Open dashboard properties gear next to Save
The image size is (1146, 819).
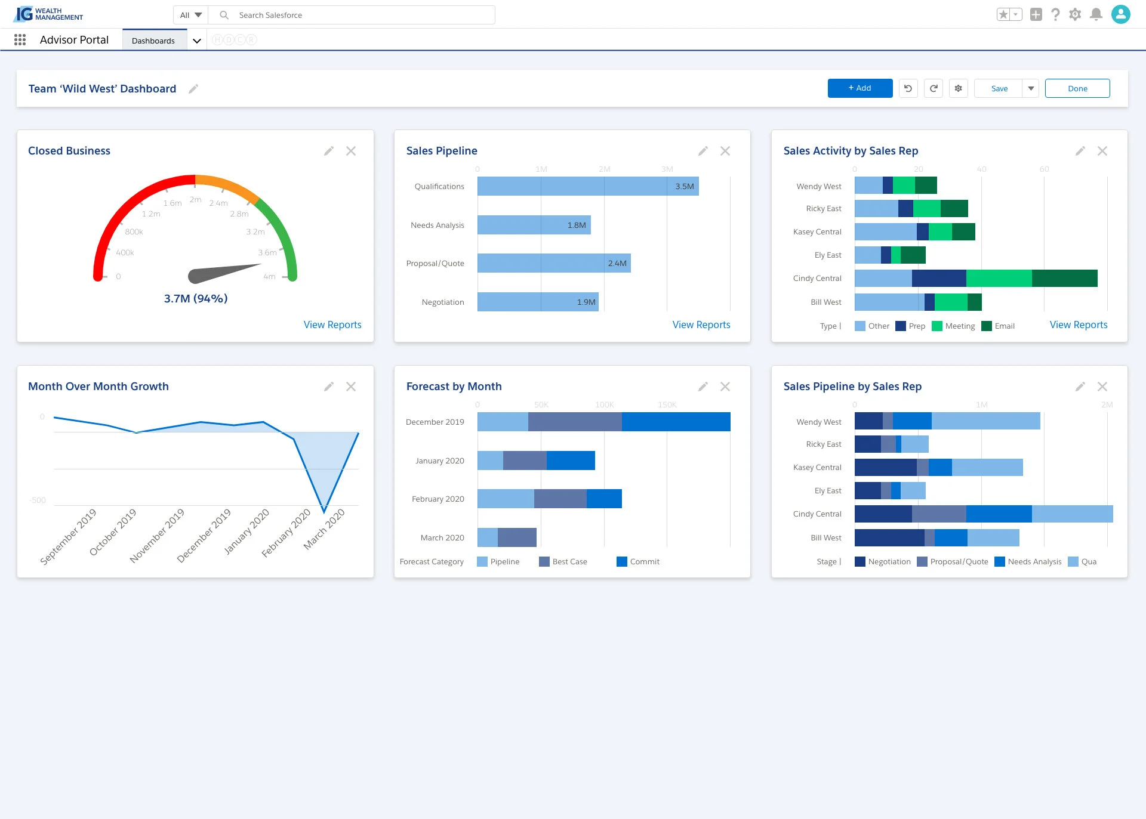[x=958, y=88]
